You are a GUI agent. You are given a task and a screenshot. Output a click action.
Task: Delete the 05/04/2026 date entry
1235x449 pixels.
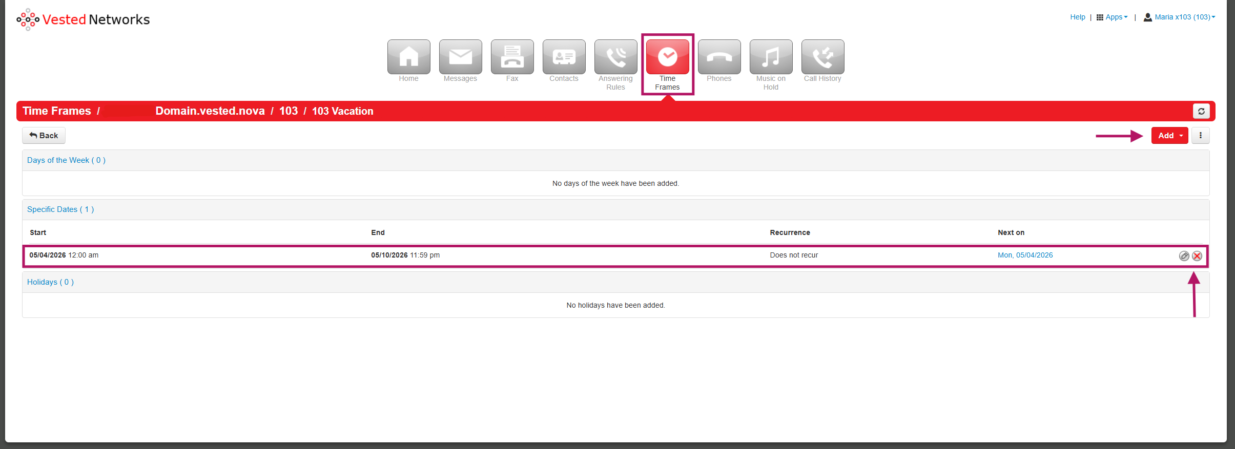pyautogui.click(x=1197, y=256)
